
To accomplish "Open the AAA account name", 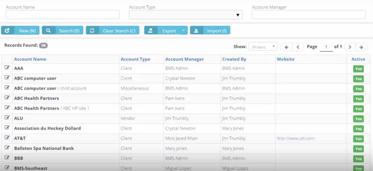I will (x=19, y=68).
